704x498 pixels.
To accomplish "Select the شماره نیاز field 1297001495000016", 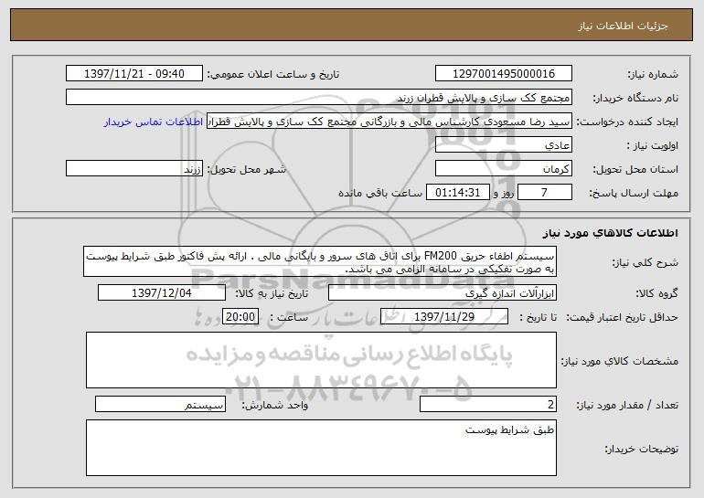I will pos(503,74).
